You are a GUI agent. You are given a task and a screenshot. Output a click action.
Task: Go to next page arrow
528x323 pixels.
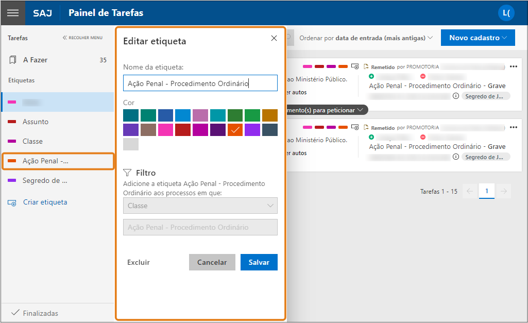504,191
